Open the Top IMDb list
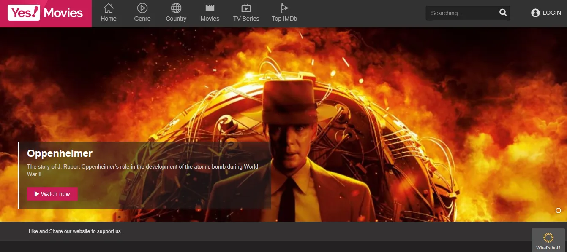The height and width of the screenshot is (252, 567). [284, 13]
